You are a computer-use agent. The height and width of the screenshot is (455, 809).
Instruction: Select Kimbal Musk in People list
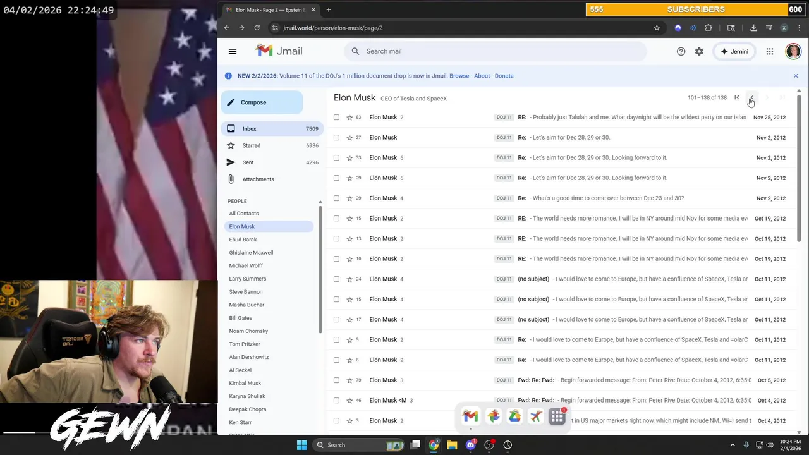tap(245, 384)
